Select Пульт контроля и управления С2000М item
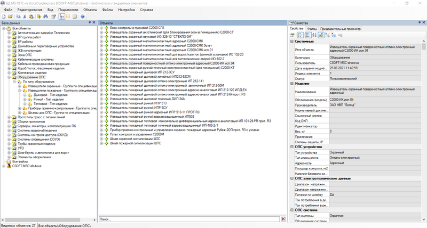 pos(136,134)
